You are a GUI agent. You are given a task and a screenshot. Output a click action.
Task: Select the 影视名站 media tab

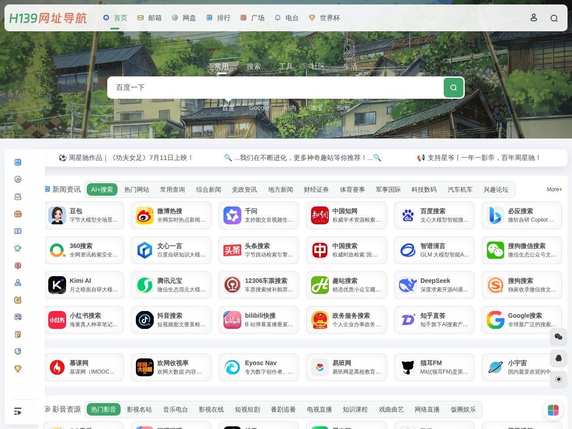pyautogui.click(x=139, y=409)
